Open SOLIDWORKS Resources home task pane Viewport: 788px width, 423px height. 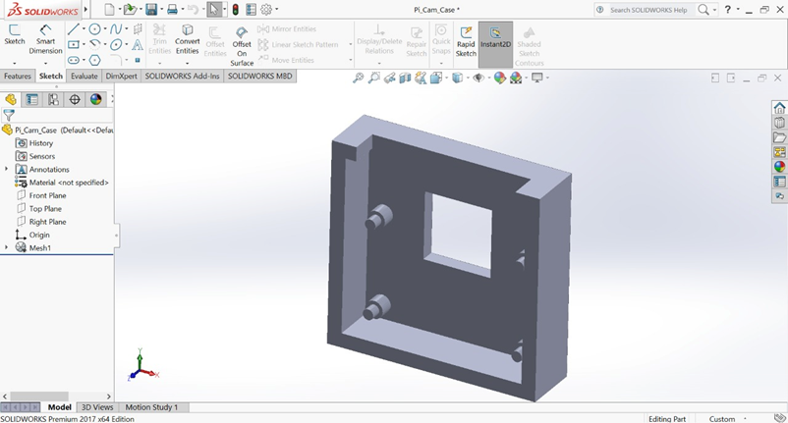[779, 107]
